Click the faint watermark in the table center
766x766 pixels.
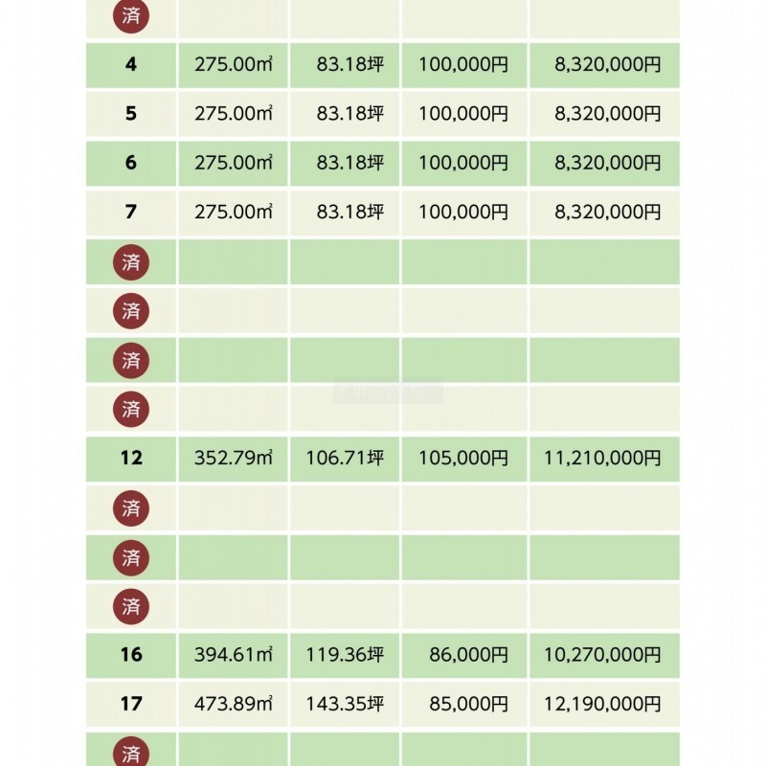tap(388, 392)
